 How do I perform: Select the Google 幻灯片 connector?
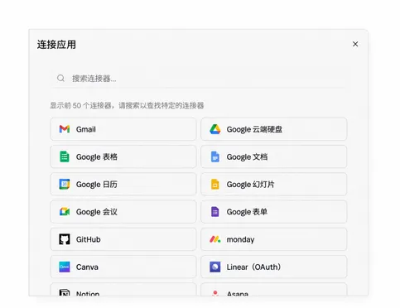pyautogui.click(x=274, y=184)
